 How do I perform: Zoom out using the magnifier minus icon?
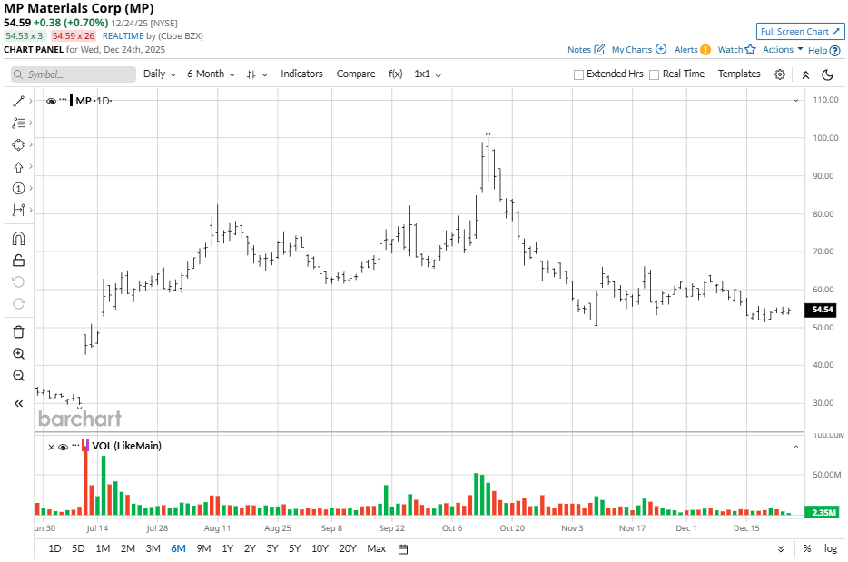point(18,375)
